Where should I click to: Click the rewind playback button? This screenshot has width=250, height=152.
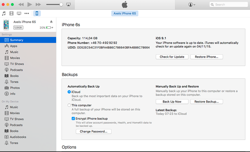[x=21, y=5]
